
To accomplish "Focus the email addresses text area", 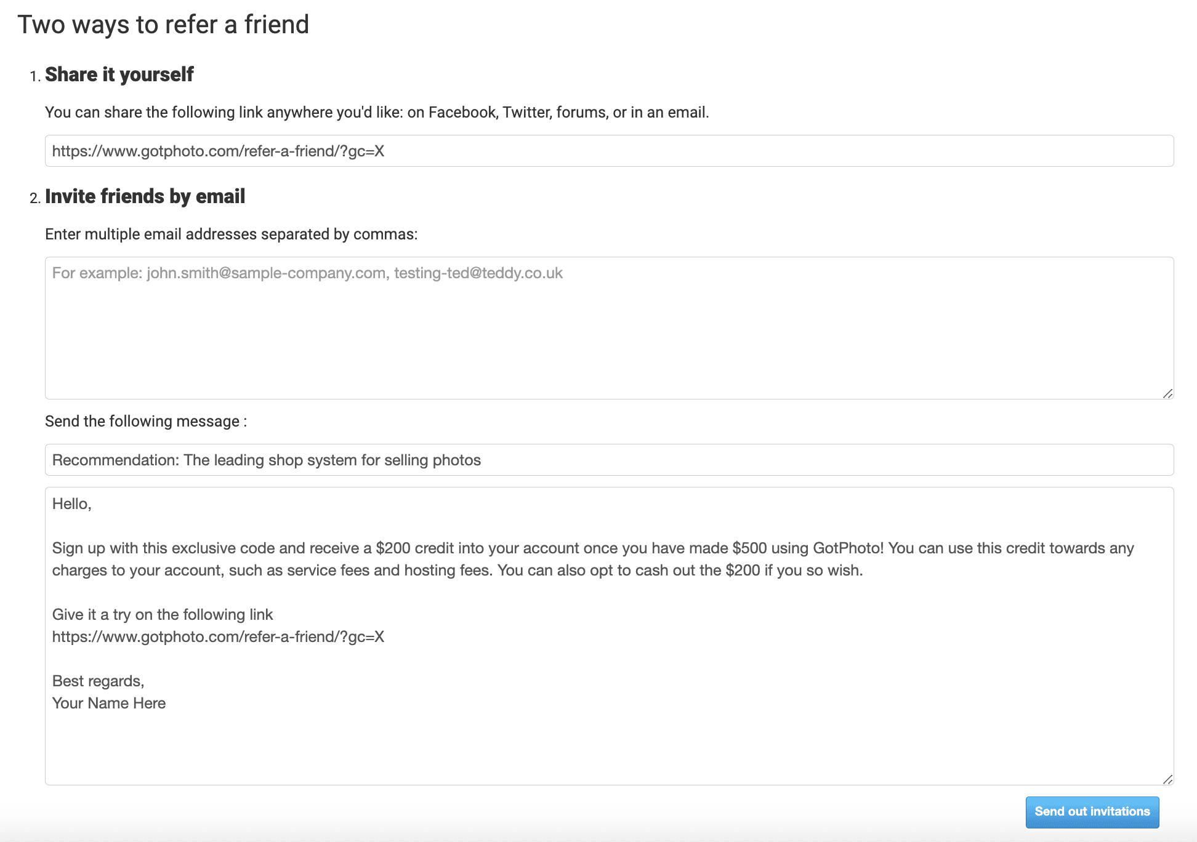I will (x=609, y=328).
